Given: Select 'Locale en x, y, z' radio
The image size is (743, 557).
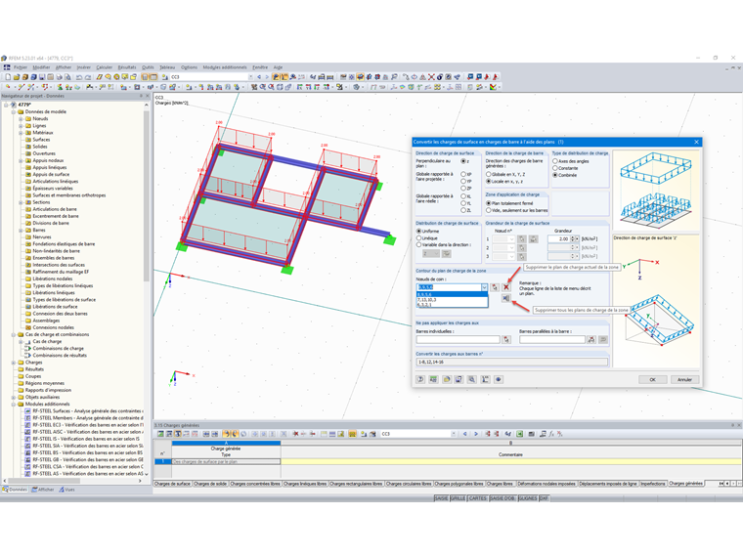Looking at the screenshot, I should click(489, 182).
